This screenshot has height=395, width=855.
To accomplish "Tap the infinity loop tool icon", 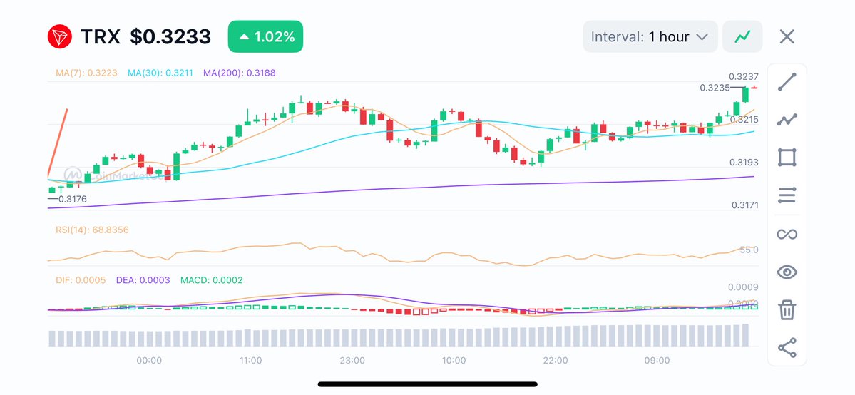I will pos(787,234).
